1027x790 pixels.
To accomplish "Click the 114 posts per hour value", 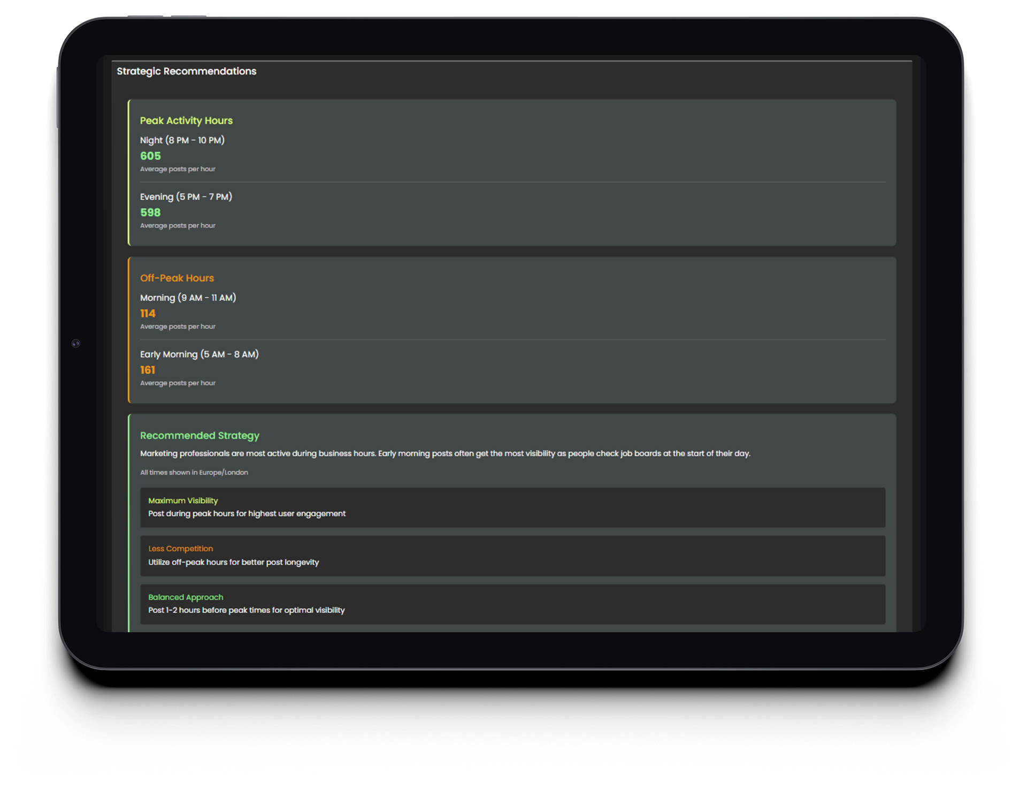I will coord(148,314).
